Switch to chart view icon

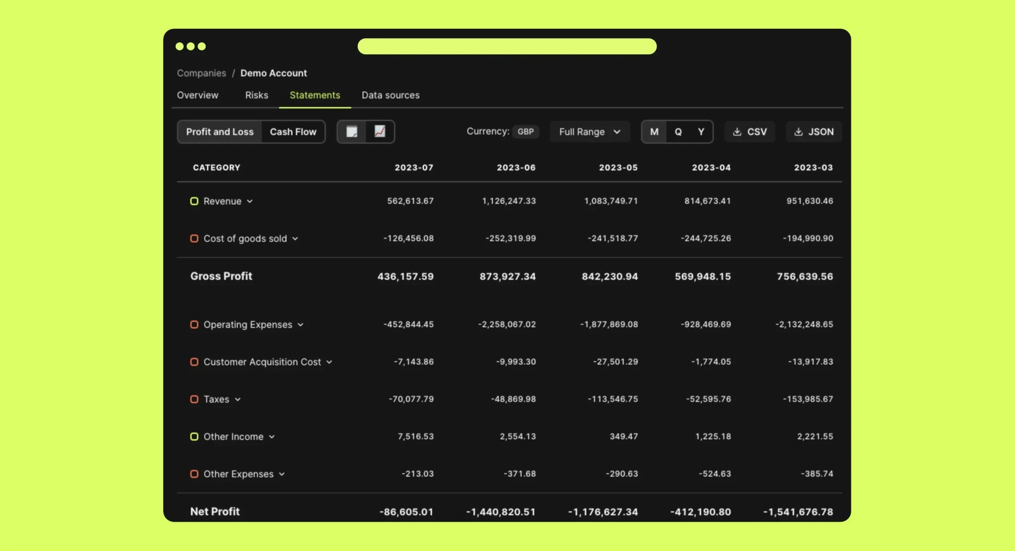[x=380, y=132]
